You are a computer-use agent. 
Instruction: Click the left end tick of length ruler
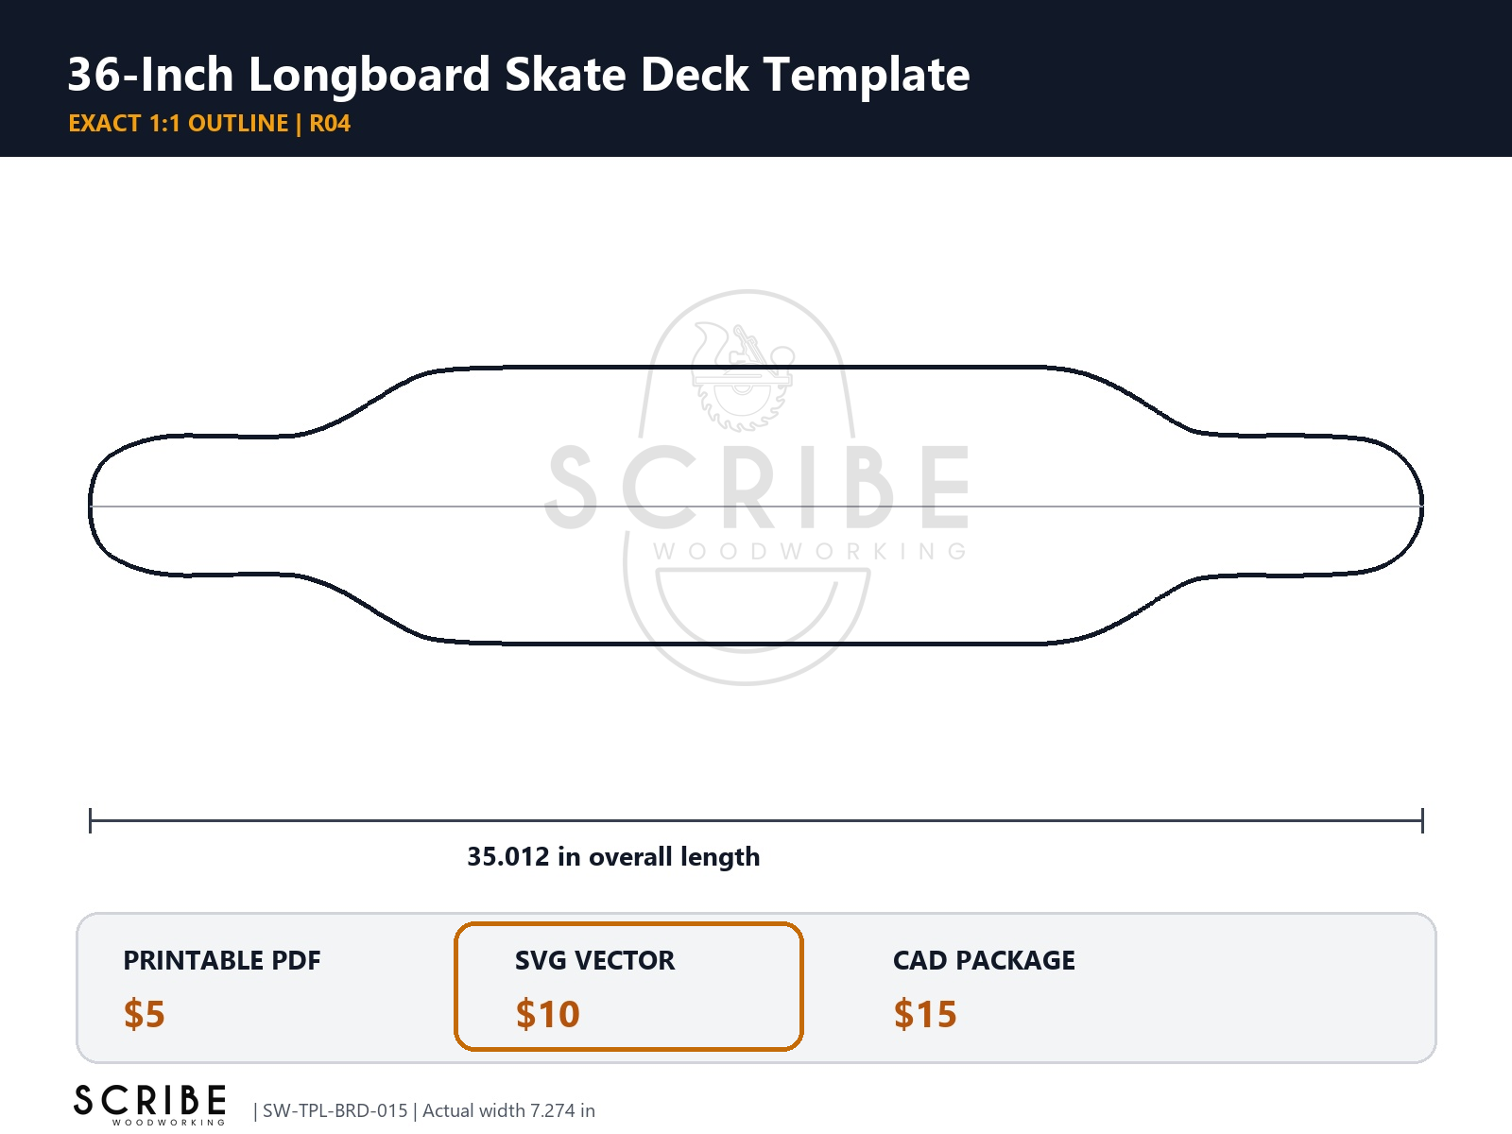(x=90, y=820)
